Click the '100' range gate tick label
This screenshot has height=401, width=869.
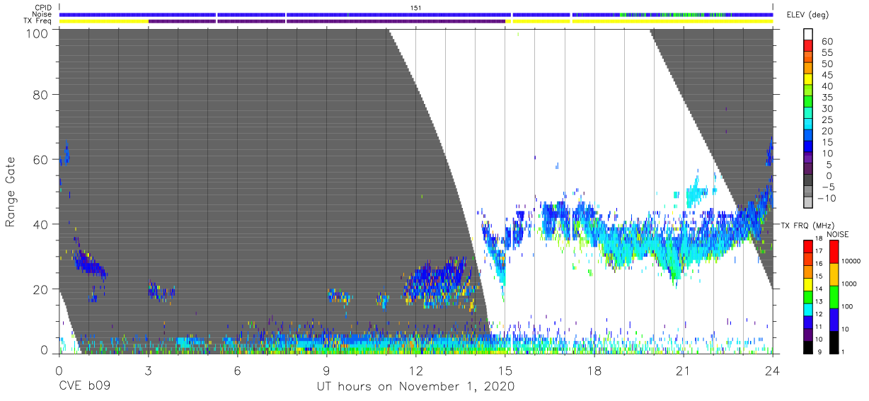38,33
